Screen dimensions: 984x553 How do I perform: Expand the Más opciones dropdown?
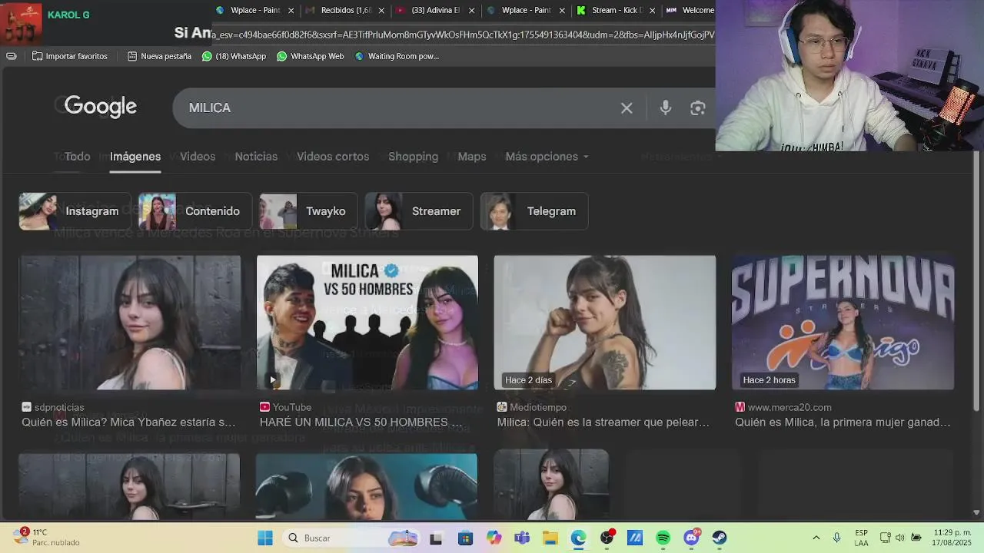tap(547, 157)
